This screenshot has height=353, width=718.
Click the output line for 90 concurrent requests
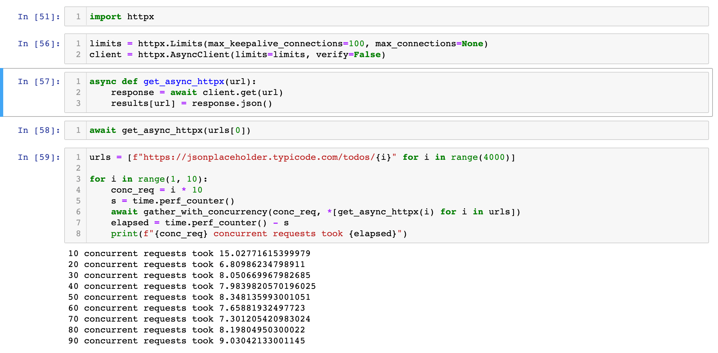(x=187, y=341)
